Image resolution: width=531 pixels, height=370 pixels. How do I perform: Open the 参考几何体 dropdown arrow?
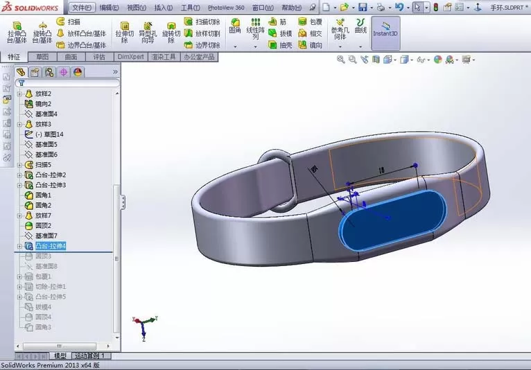coord(340,46)
